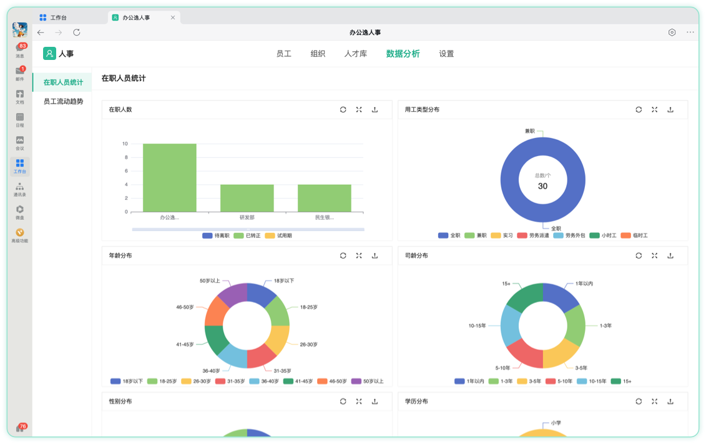Toggle 50岁以上 legend in 年龄分布
706x444 pixels.
pos(368,382)
